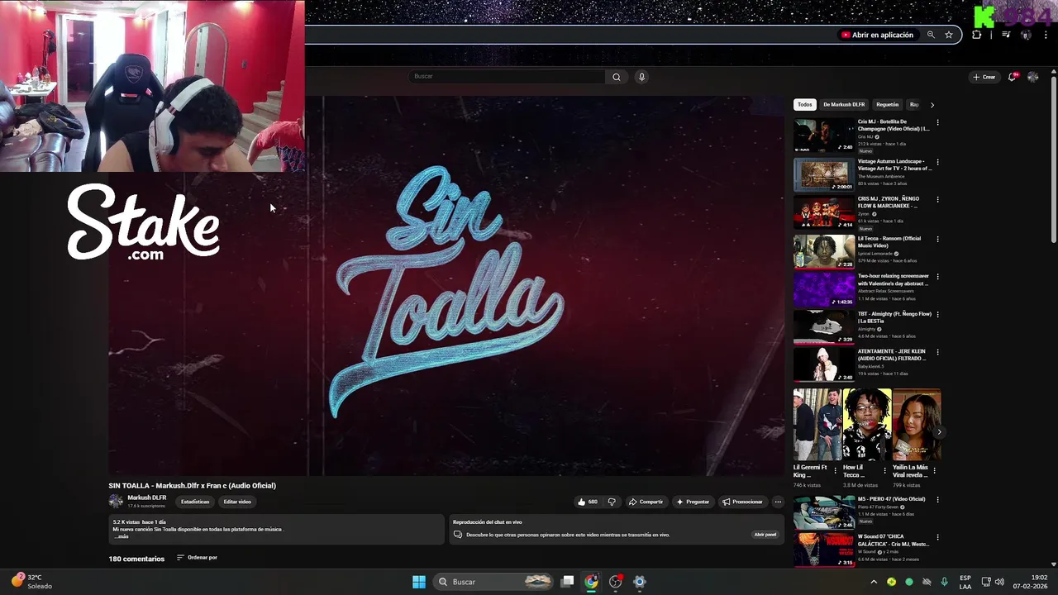1058x595 pixels.
Task: Click Crear button
Action: click(984, 77)
